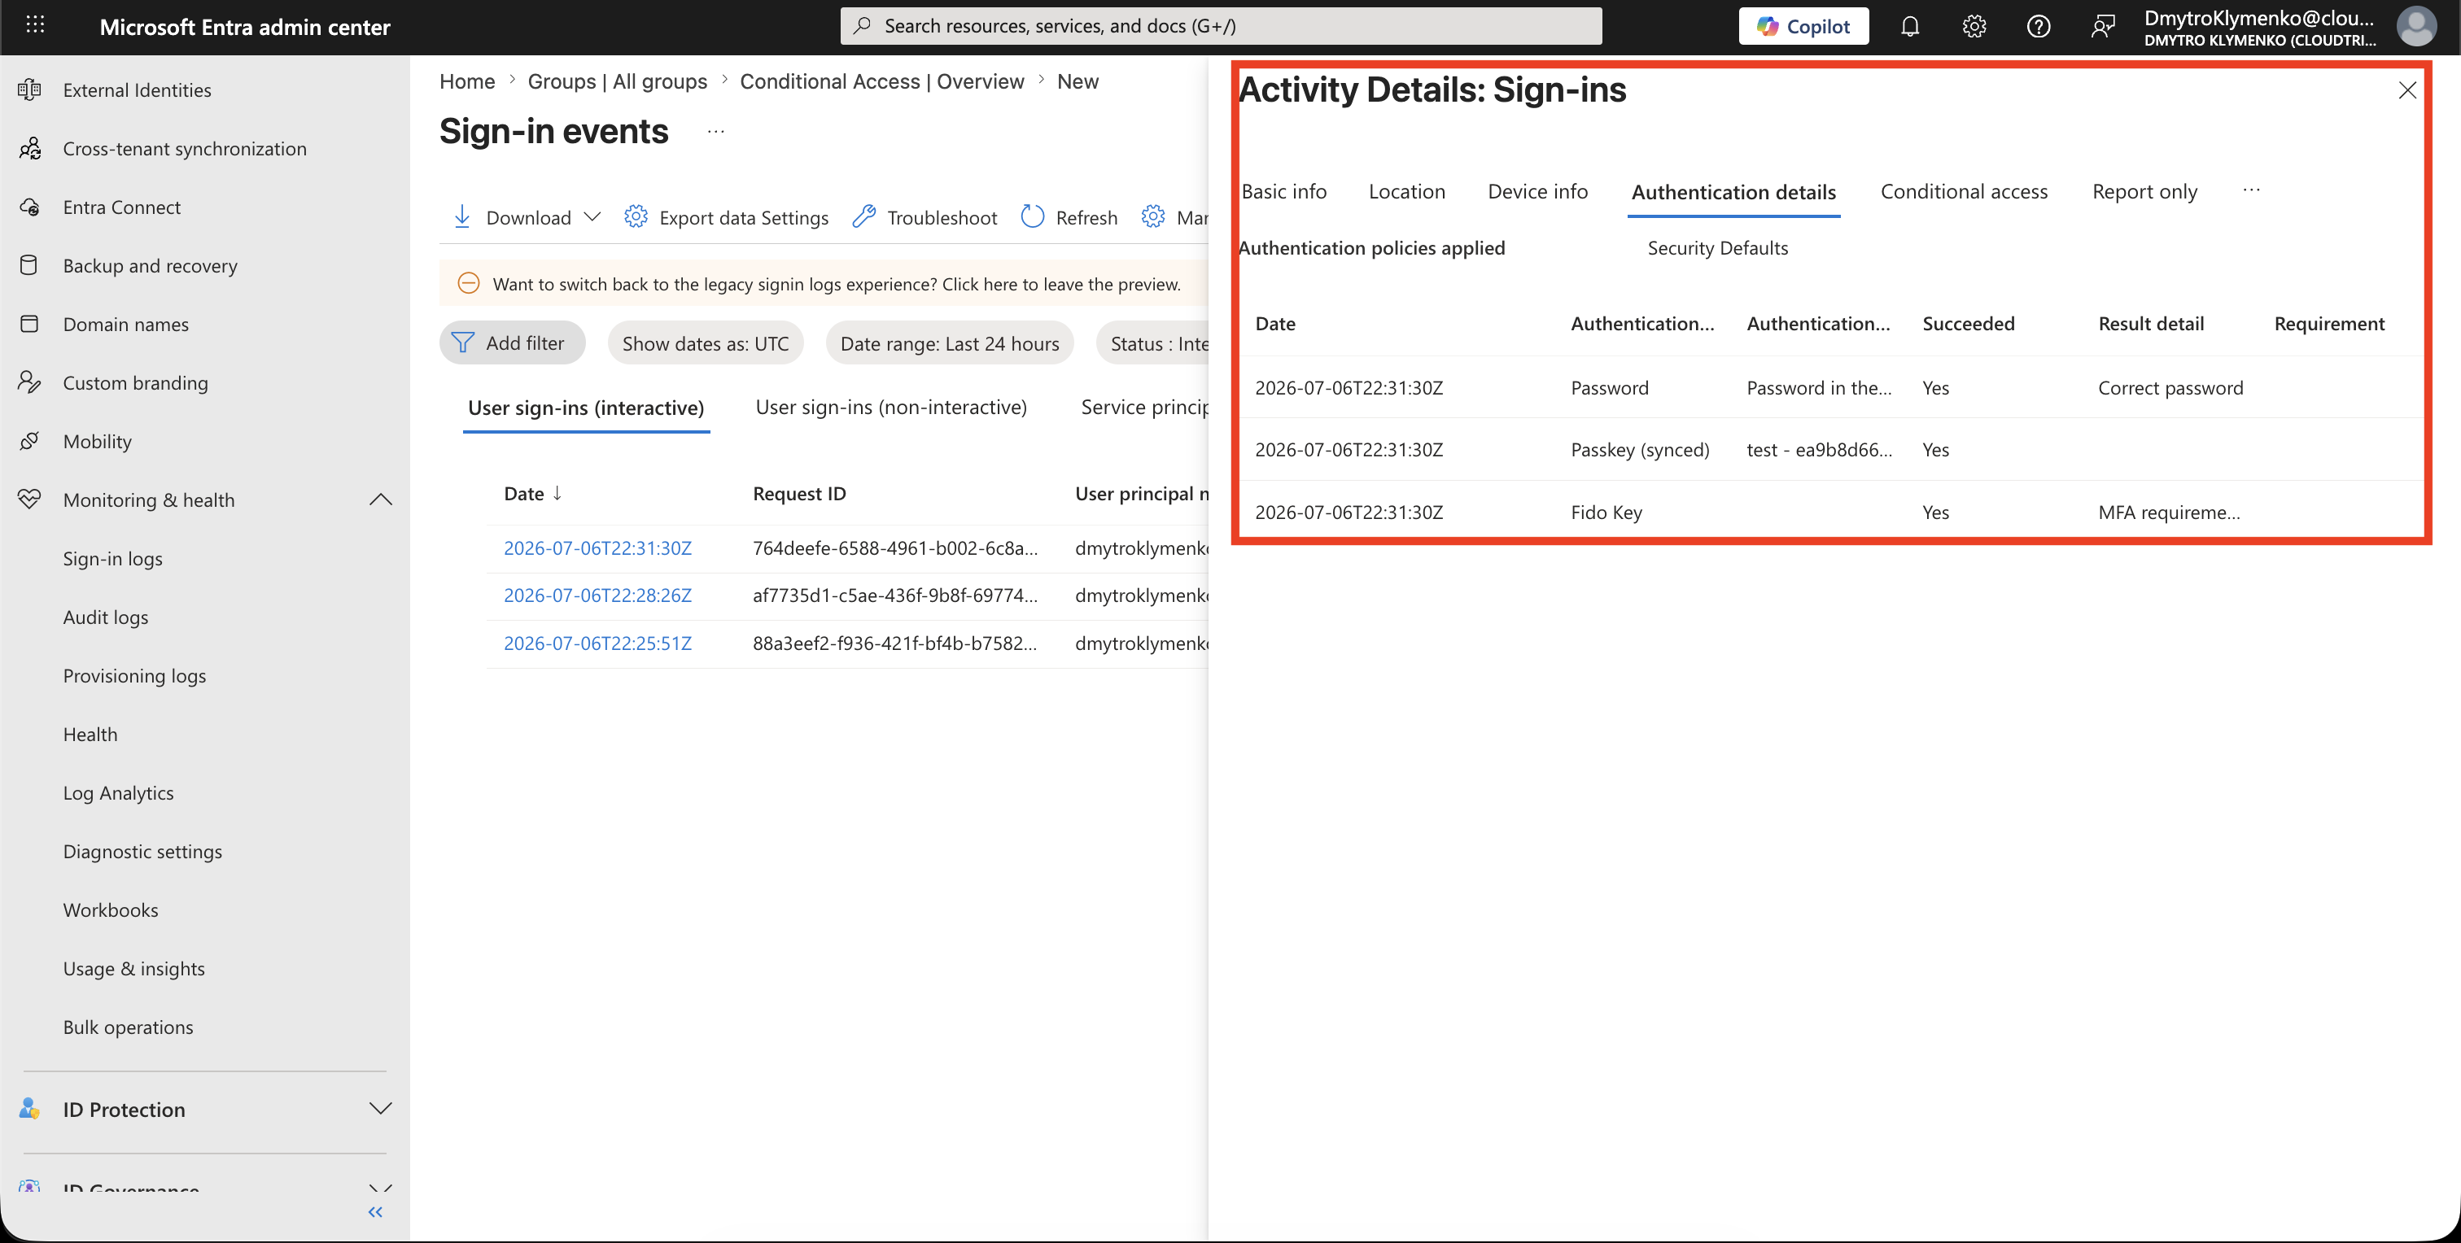
Task: Open Sign-in logs in sidebar
Action: (113, 559)
